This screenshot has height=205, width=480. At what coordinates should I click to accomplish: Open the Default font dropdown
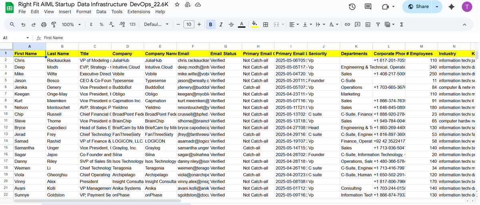pyautogui.click(x=156, y=24)
